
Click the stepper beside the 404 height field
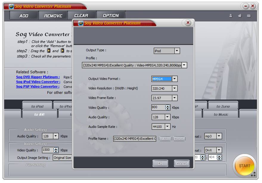pyautogui.click(x=219, y=157)
